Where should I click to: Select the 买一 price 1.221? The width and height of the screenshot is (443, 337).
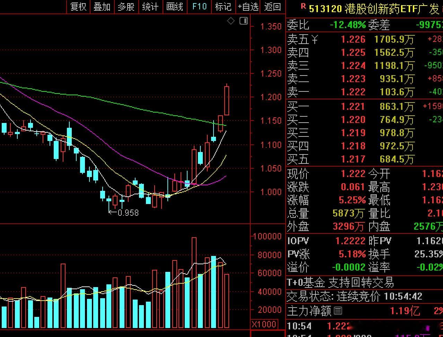(353, 107)
